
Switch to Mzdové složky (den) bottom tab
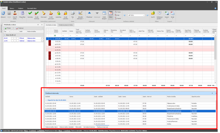(x=51, y=127)
